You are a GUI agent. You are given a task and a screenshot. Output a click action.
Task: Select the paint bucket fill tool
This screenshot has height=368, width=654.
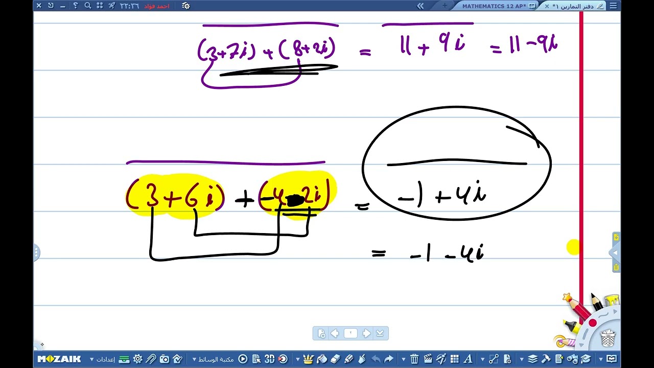(x=322, y=359)
